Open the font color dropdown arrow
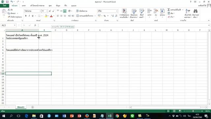The width and height of the screenshot is (211, 119). point(54,16)
